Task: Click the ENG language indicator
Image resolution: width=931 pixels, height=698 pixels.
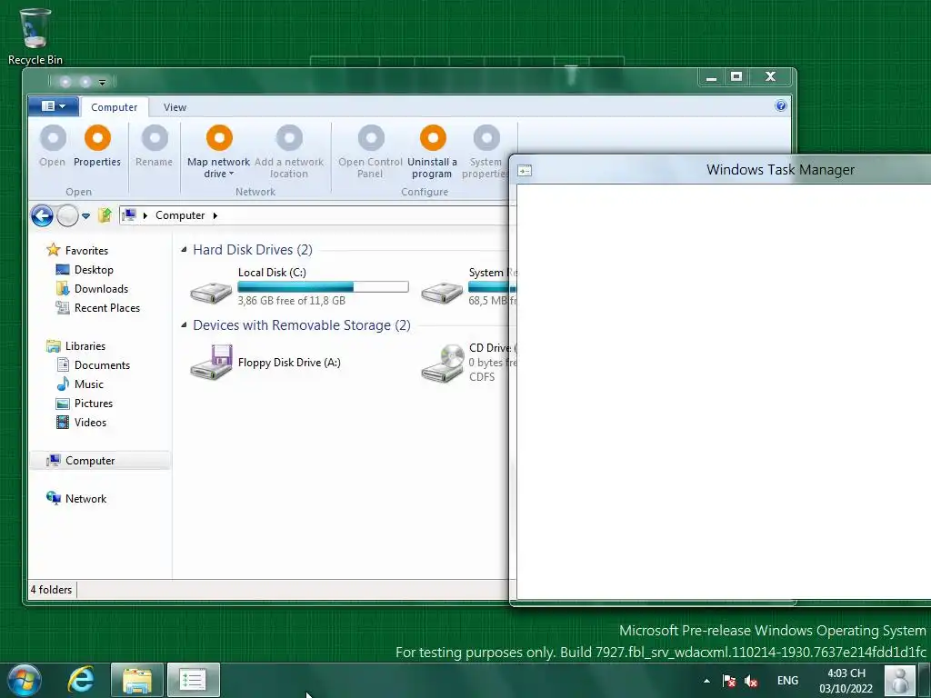Action: (787, 681)
